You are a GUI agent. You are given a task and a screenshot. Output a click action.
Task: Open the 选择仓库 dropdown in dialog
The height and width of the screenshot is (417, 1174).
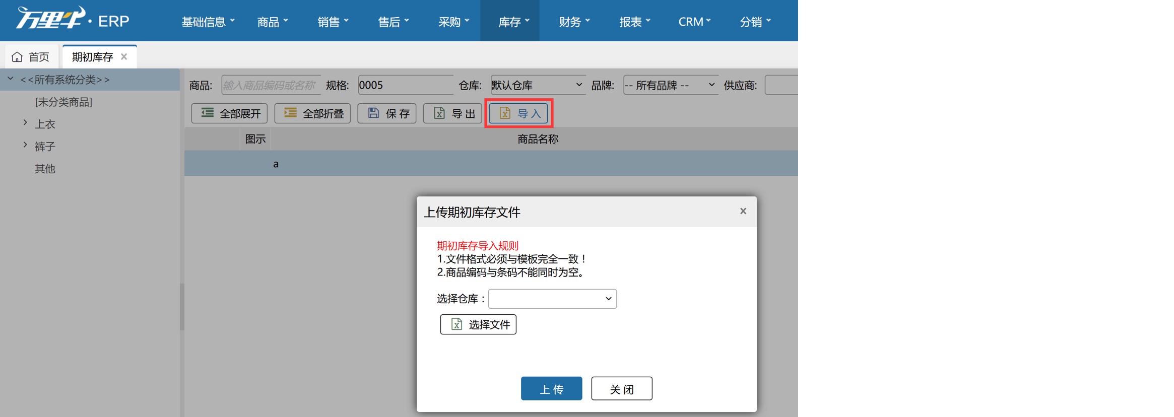click(552, 299)
